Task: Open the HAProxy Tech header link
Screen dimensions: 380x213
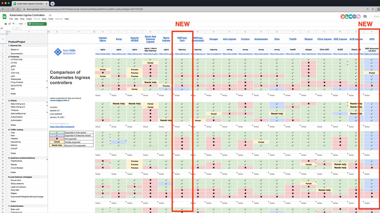Action: click(x=182, y=39)
